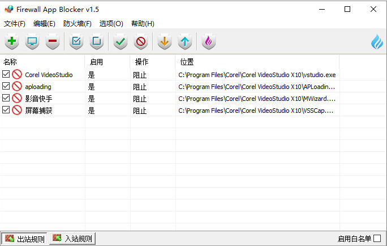Viewport: 387px width, 246px height.
Task: Click the green checkmark allow icon
Action: click(x=120, y=41)
